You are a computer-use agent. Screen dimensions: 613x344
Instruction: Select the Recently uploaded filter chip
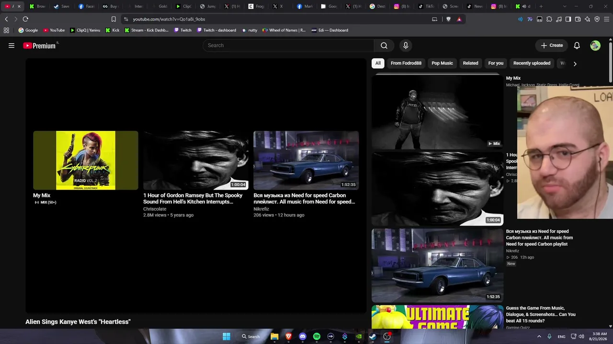(x=532, y=63)
